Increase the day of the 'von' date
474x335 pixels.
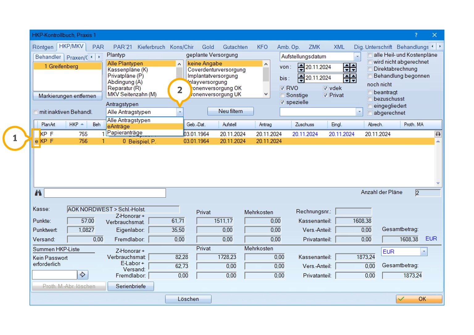click(301, 65)
